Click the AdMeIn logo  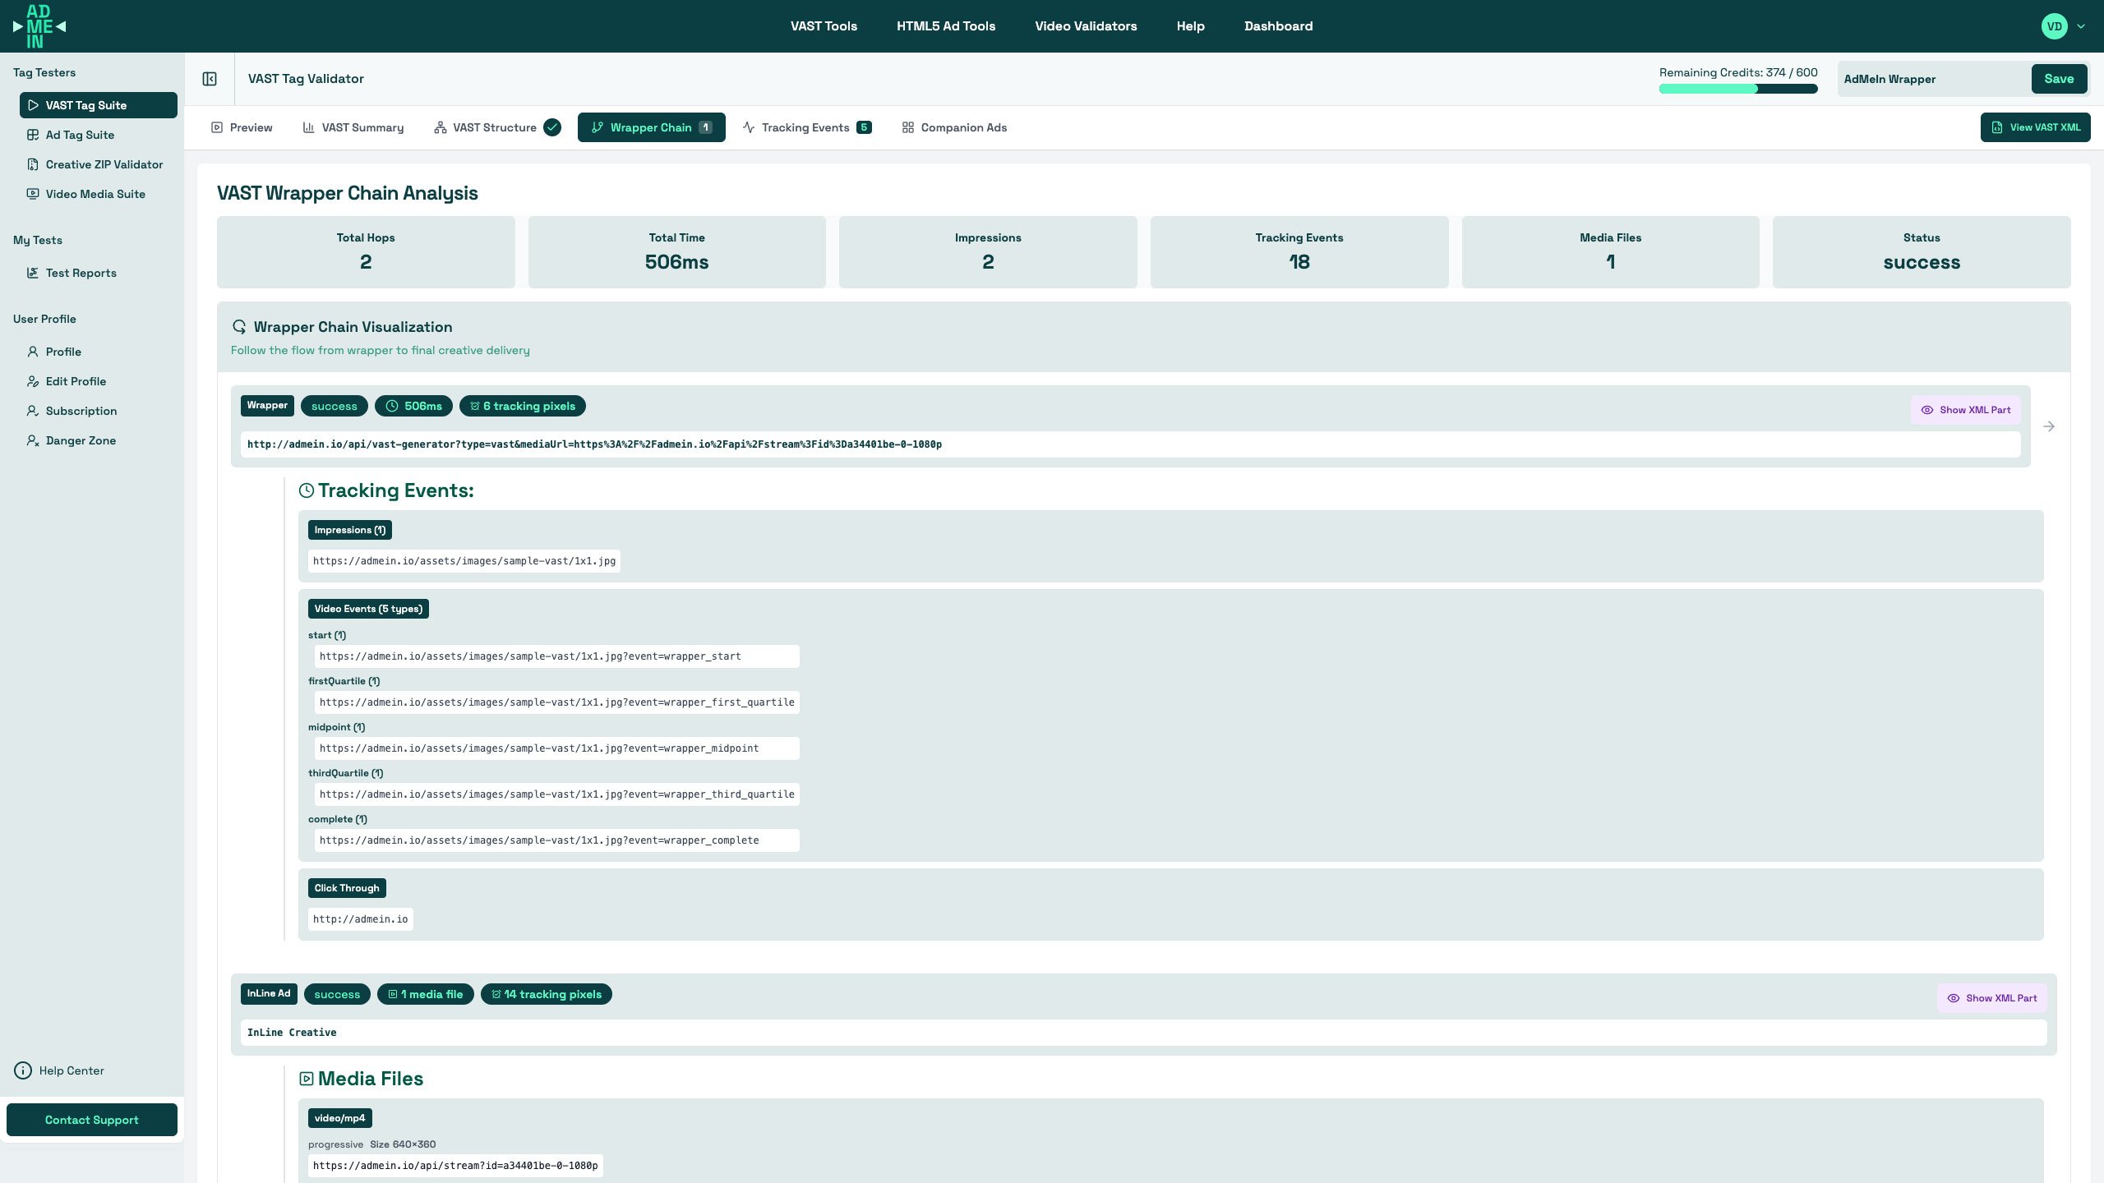point(39,26)
